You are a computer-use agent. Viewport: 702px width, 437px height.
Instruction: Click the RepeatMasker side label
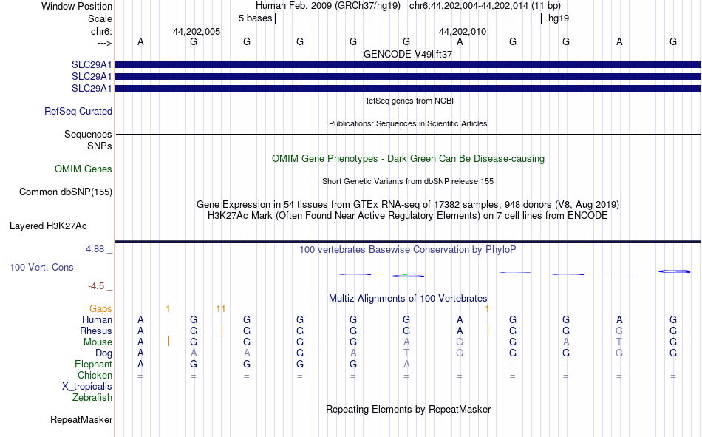click(x=81, y=420)
